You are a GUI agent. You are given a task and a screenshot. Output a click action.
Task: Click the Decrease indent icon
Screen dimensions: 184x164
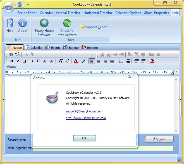[137, 61]
